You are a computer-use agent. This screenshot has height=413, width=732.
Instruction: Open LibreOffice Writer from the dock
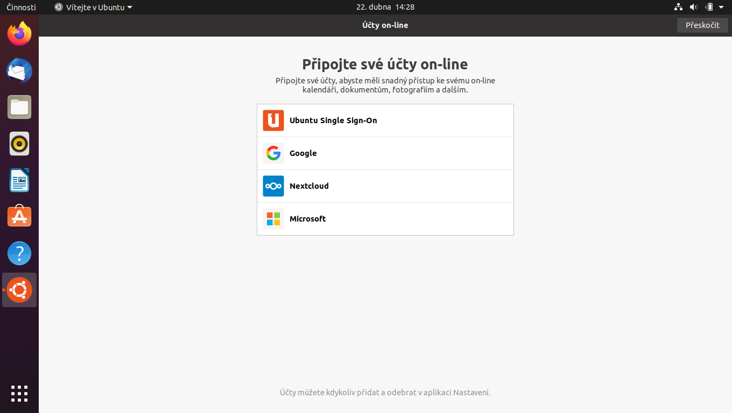[x=19, y=180]
